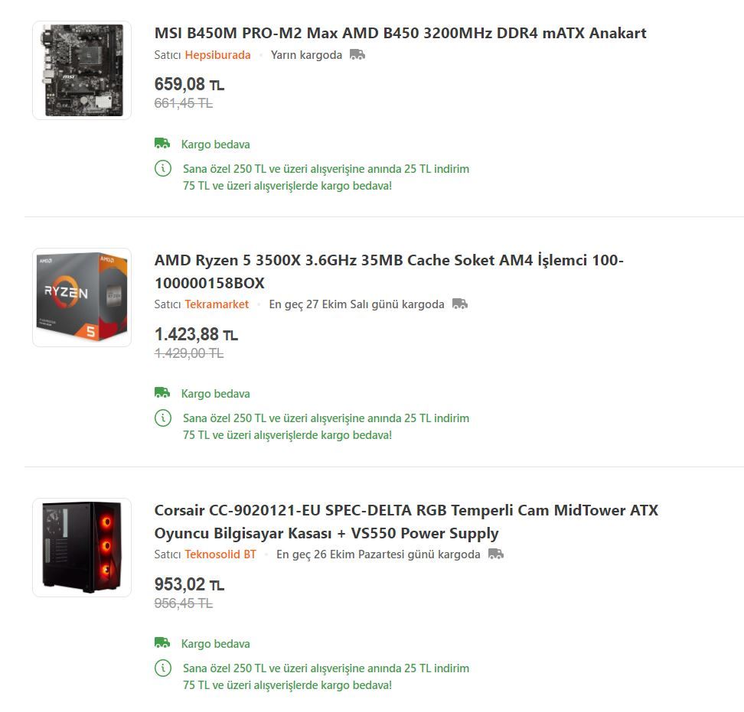This screenshot has height=712, width=744.
Task: Click the green truck icon under Ryzen 5 price
Action: click(x=162, y=393)
